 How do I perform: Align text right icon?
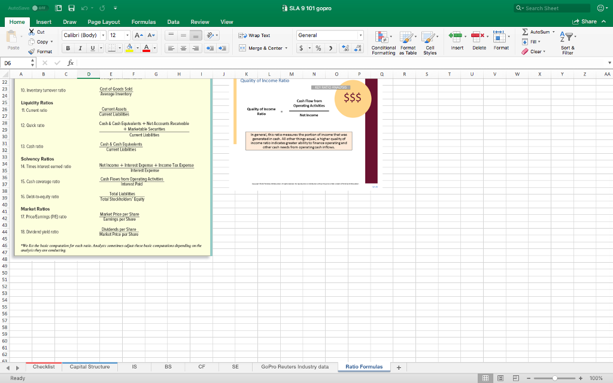(x=196, y=48)
